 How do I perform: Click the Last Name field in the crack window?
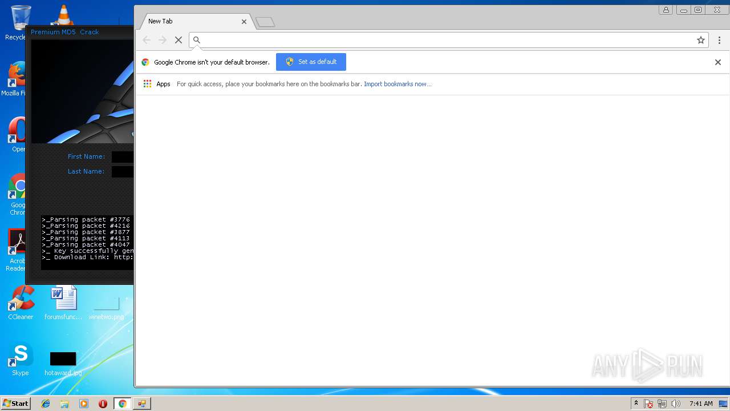click(123, 172)
